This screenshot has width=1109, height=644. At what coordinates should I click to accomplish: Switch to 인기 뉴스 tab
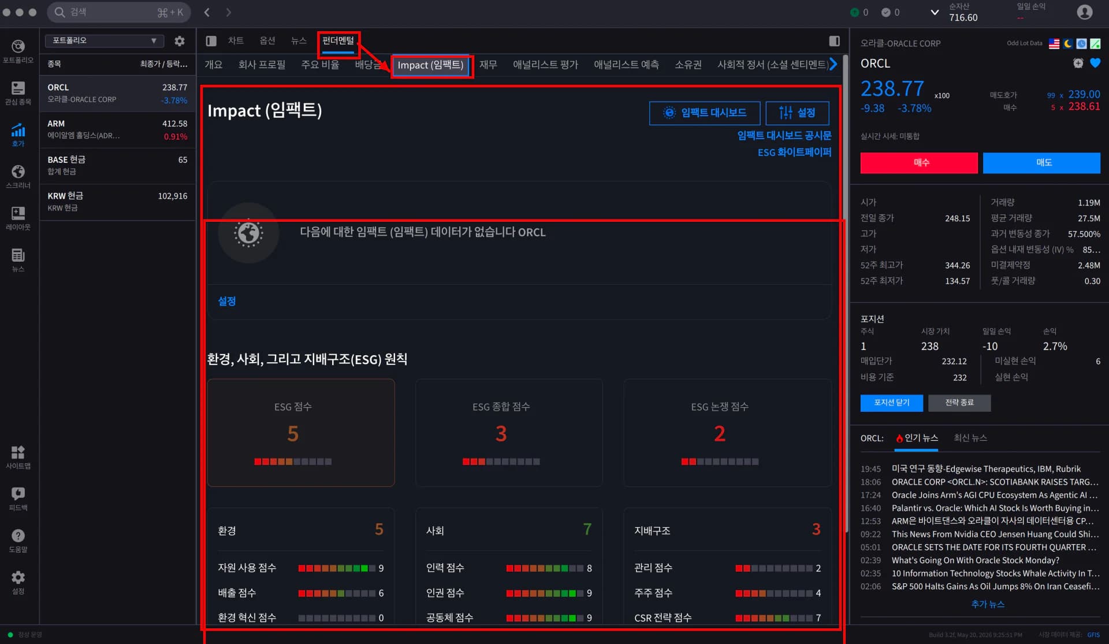pos(917,438)
